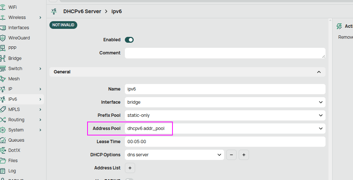The width and height of the screenshot is (353, 180).
Task: Click the Dot1X icon in sidebar
Action: (x=3, y=150)
